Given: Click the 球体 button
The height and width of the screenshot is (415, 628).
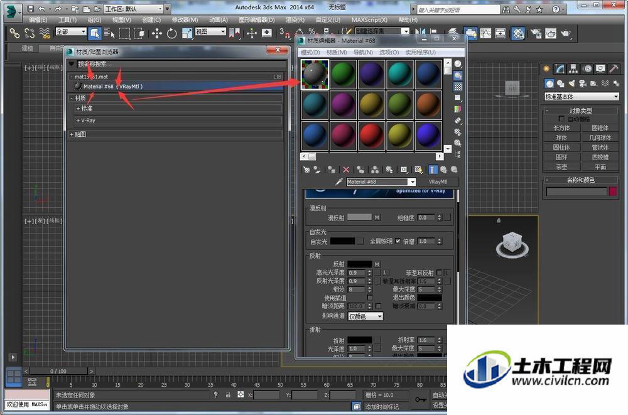Looking at the screenshot, I should tap(561, 137).
